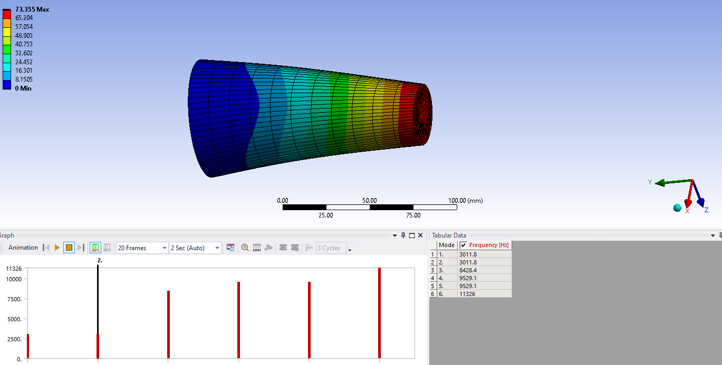Screen dimensions: 722x365
Task: Activate zoom-to-fit on the frequency graph
Action: (245, 248)
